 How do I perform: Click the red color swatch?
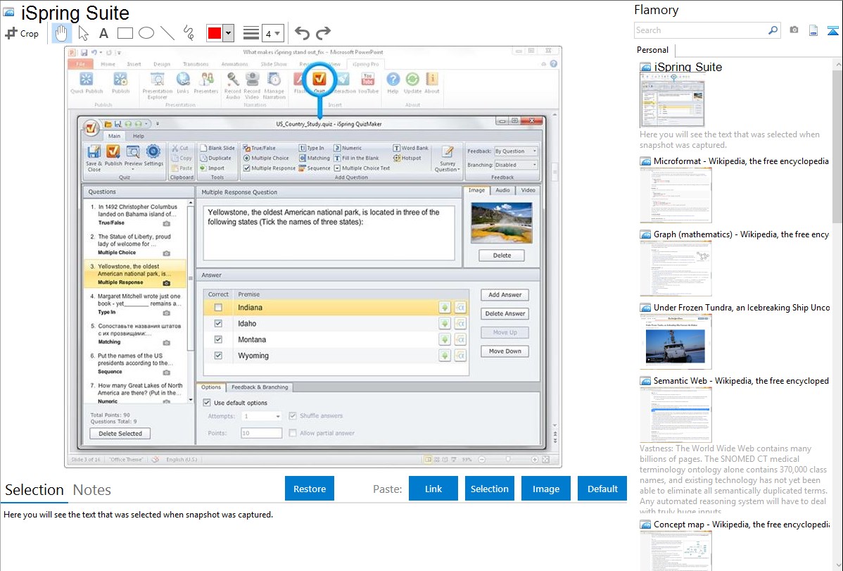click(x=215, y=33)
